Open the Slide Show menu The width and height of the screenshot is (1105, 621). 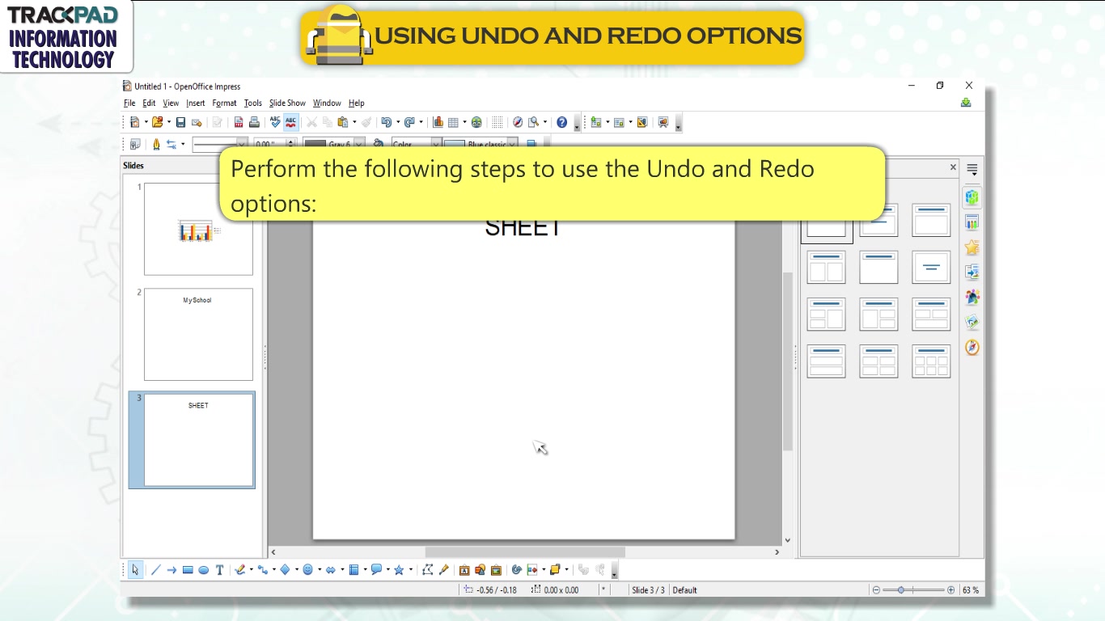[287, 103]
